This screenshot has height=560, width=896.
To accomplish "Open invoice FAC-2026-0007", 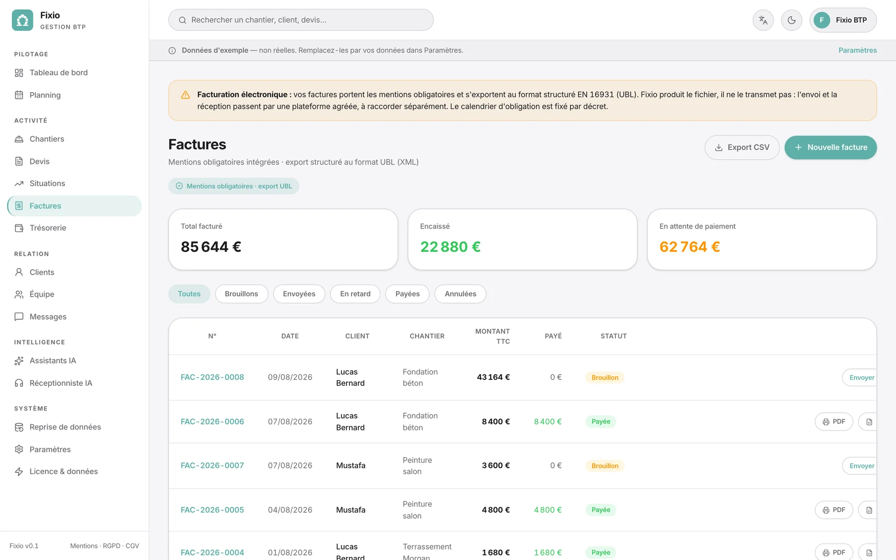I will tap(212, 465).
